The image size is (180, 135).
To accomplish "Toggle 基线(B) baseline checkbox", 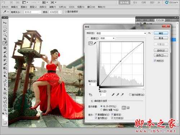I will (112, 114).
